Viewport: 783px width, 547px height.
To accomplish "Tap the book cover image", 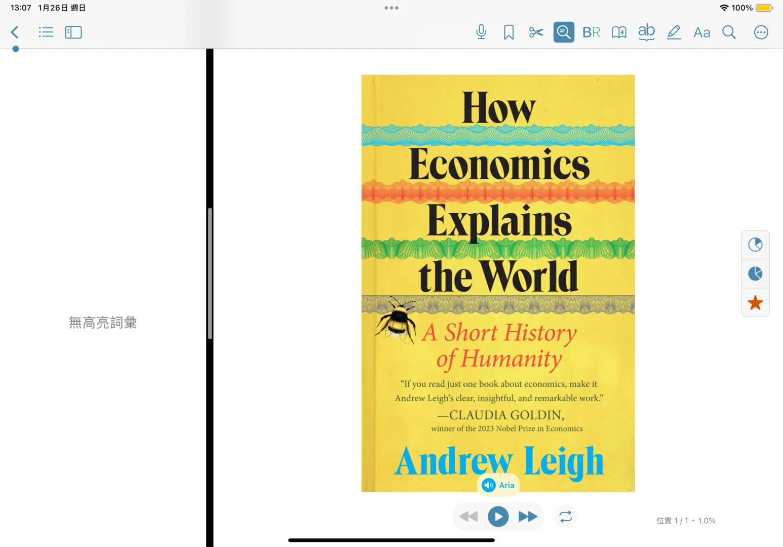I will click(498, 283).
